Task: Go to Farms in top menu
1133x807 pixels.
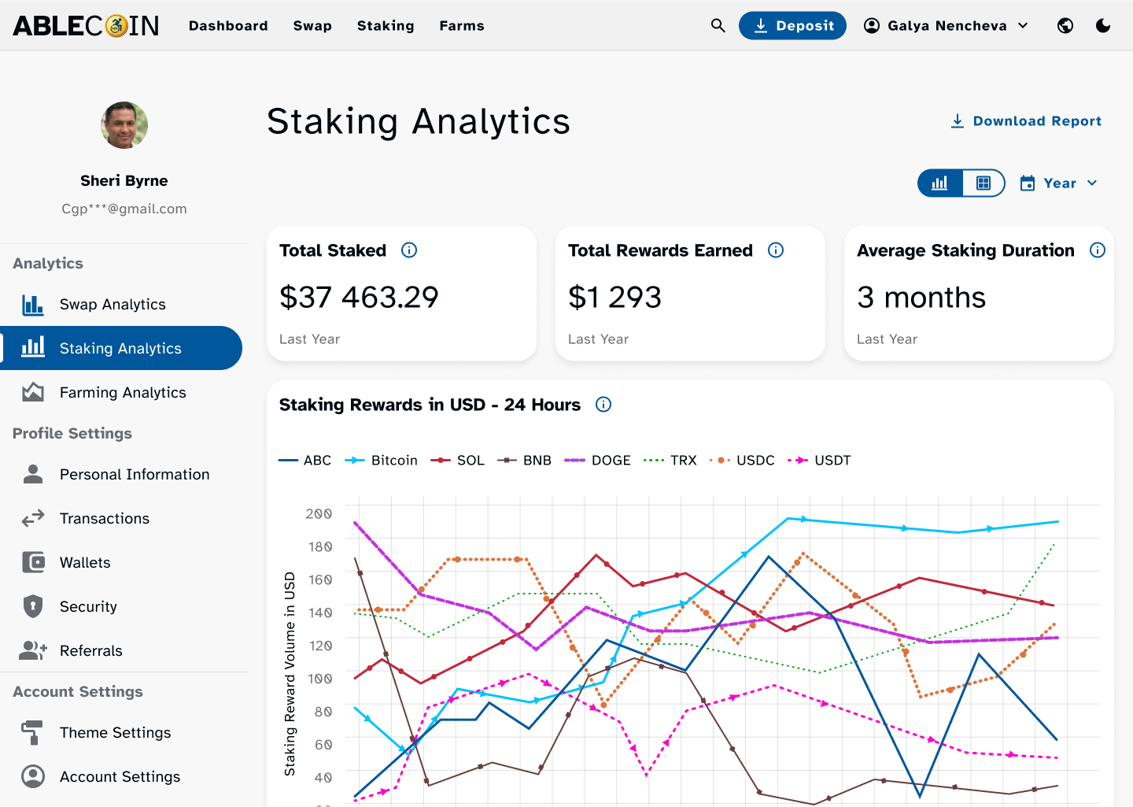Action: click(x=462, y=26)
